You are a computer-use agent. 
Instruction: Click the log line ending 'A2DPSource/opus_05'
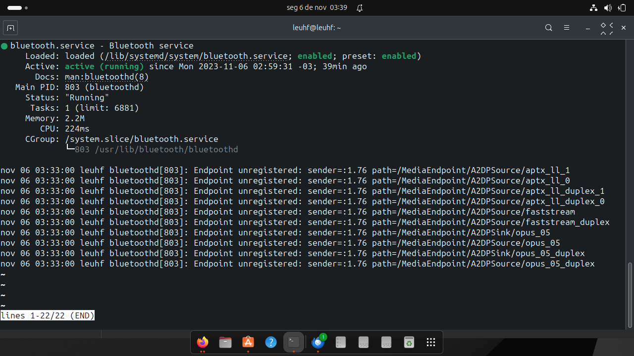(280, 243)
